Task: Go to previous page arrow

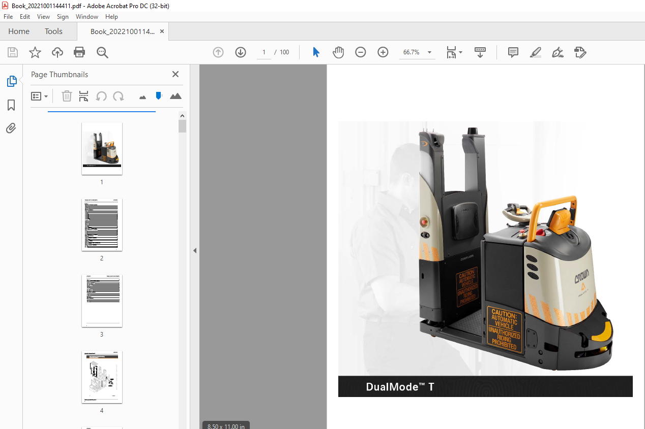Action: (218, 52)
